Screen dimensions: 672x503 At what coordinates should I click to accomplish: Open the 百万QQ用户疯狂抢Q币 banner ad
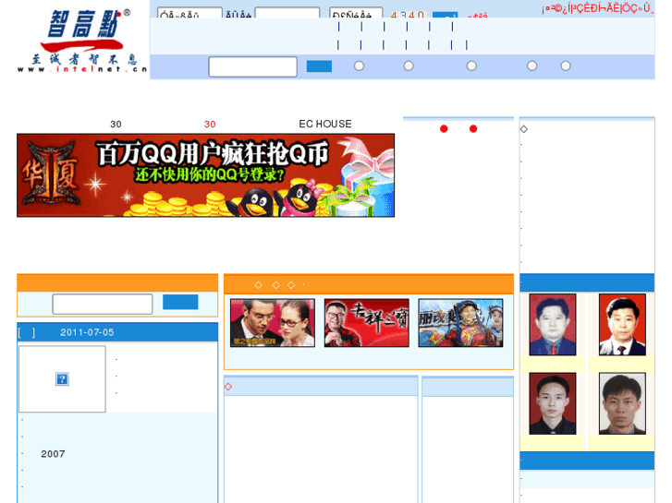coord(206,175)
